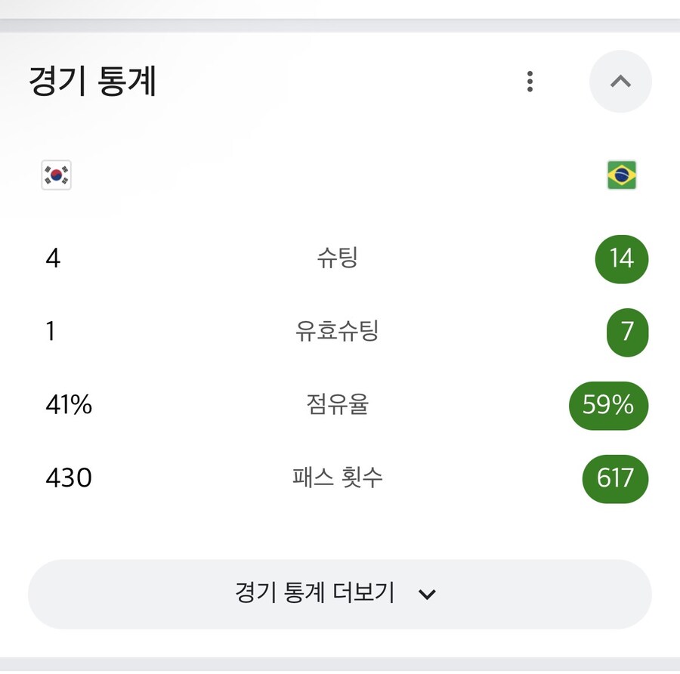Click Korea's 430 passes value

[68, 478]
